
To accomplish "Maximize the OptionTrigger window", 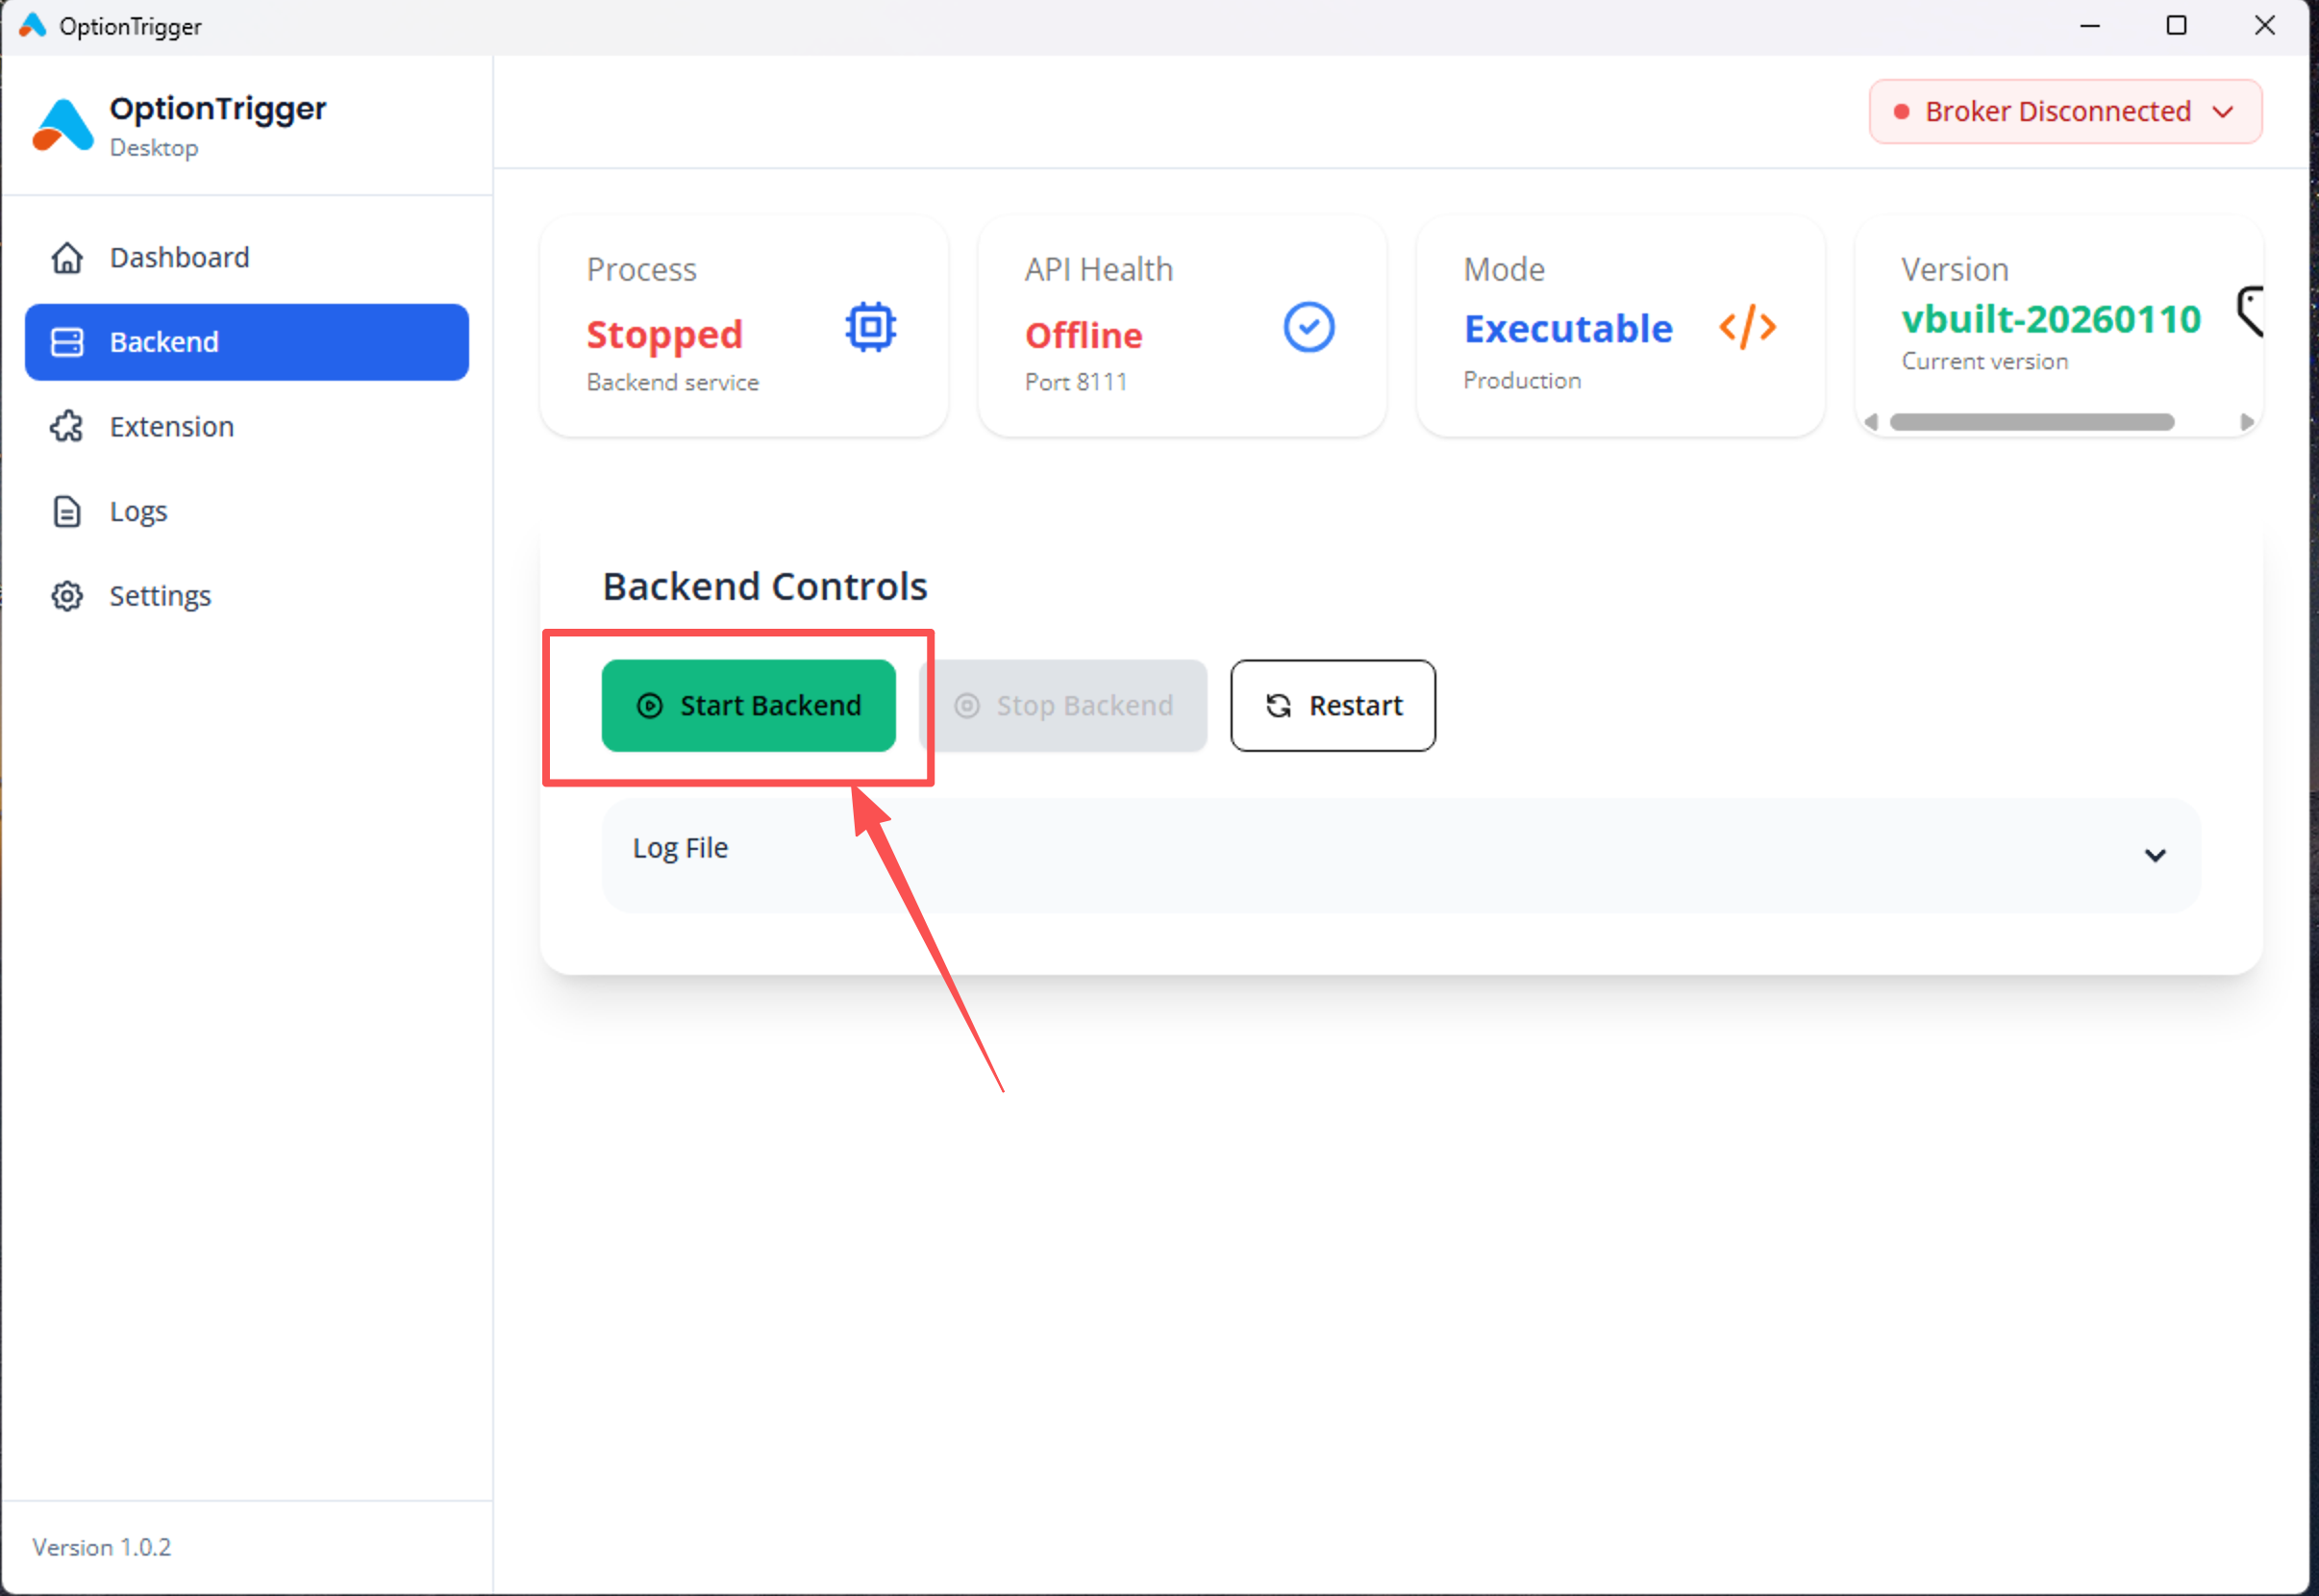I will [2177, 26].
